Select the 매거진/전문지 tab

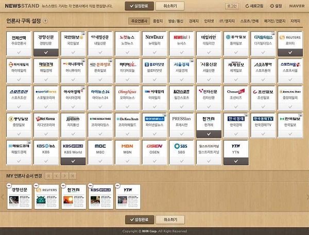click(274, 21)
